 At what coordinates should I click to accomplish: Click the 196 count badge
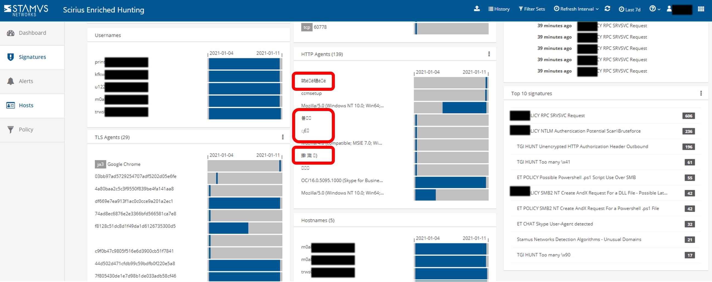click(688, 147)
